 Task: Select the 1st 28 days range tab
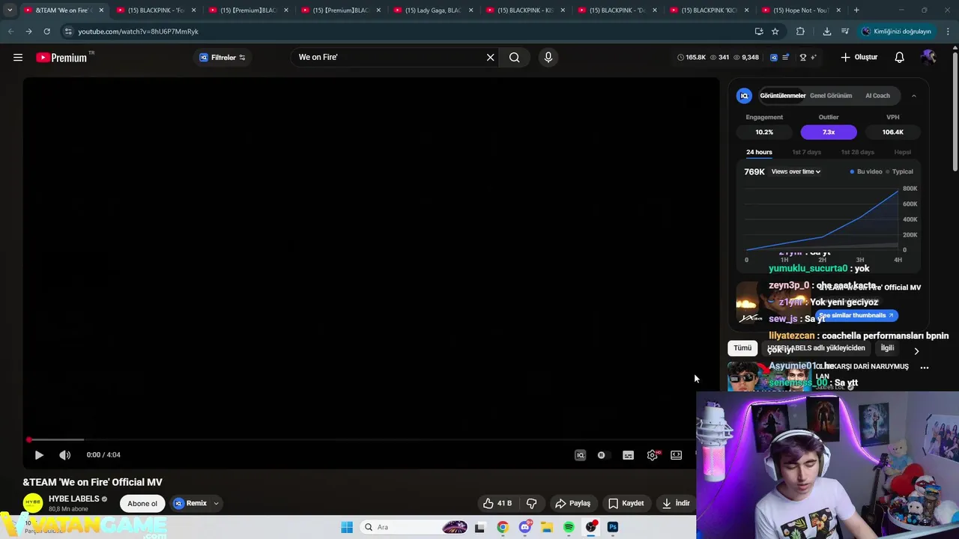pyautogui.click(x=857, y=153)
